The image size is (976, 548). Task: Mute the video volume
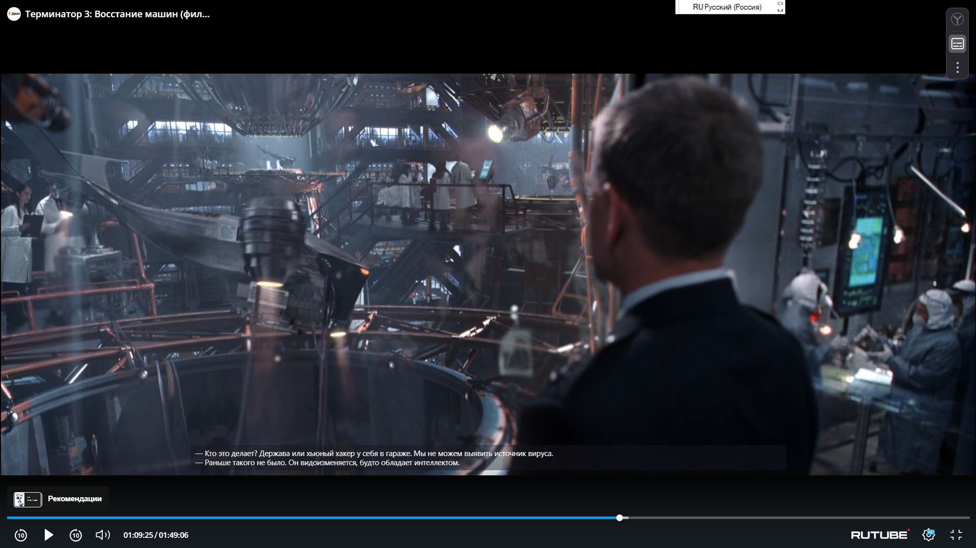pyautogui.click(x=103, y=535)
